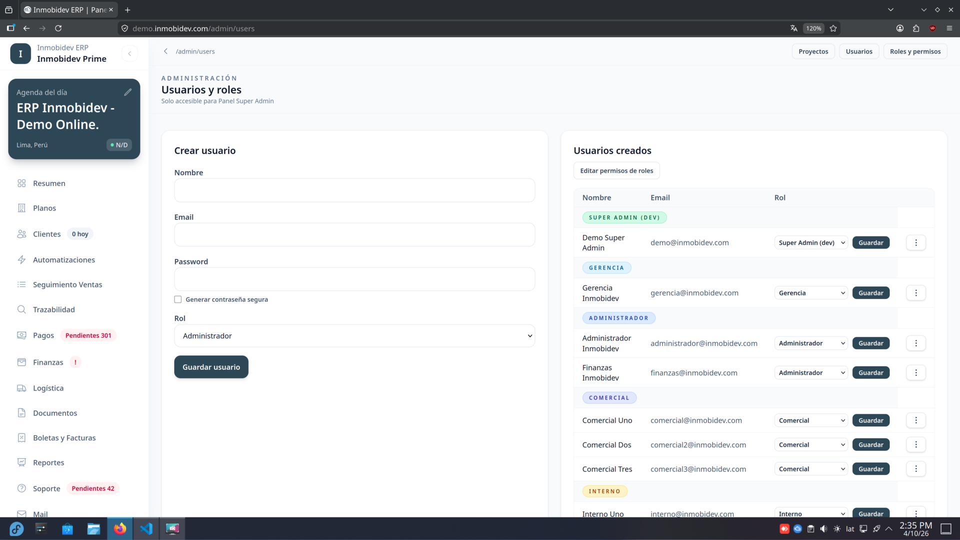Open Finanzas using its wallet icon
960x540 pixels.
point(21,362)
